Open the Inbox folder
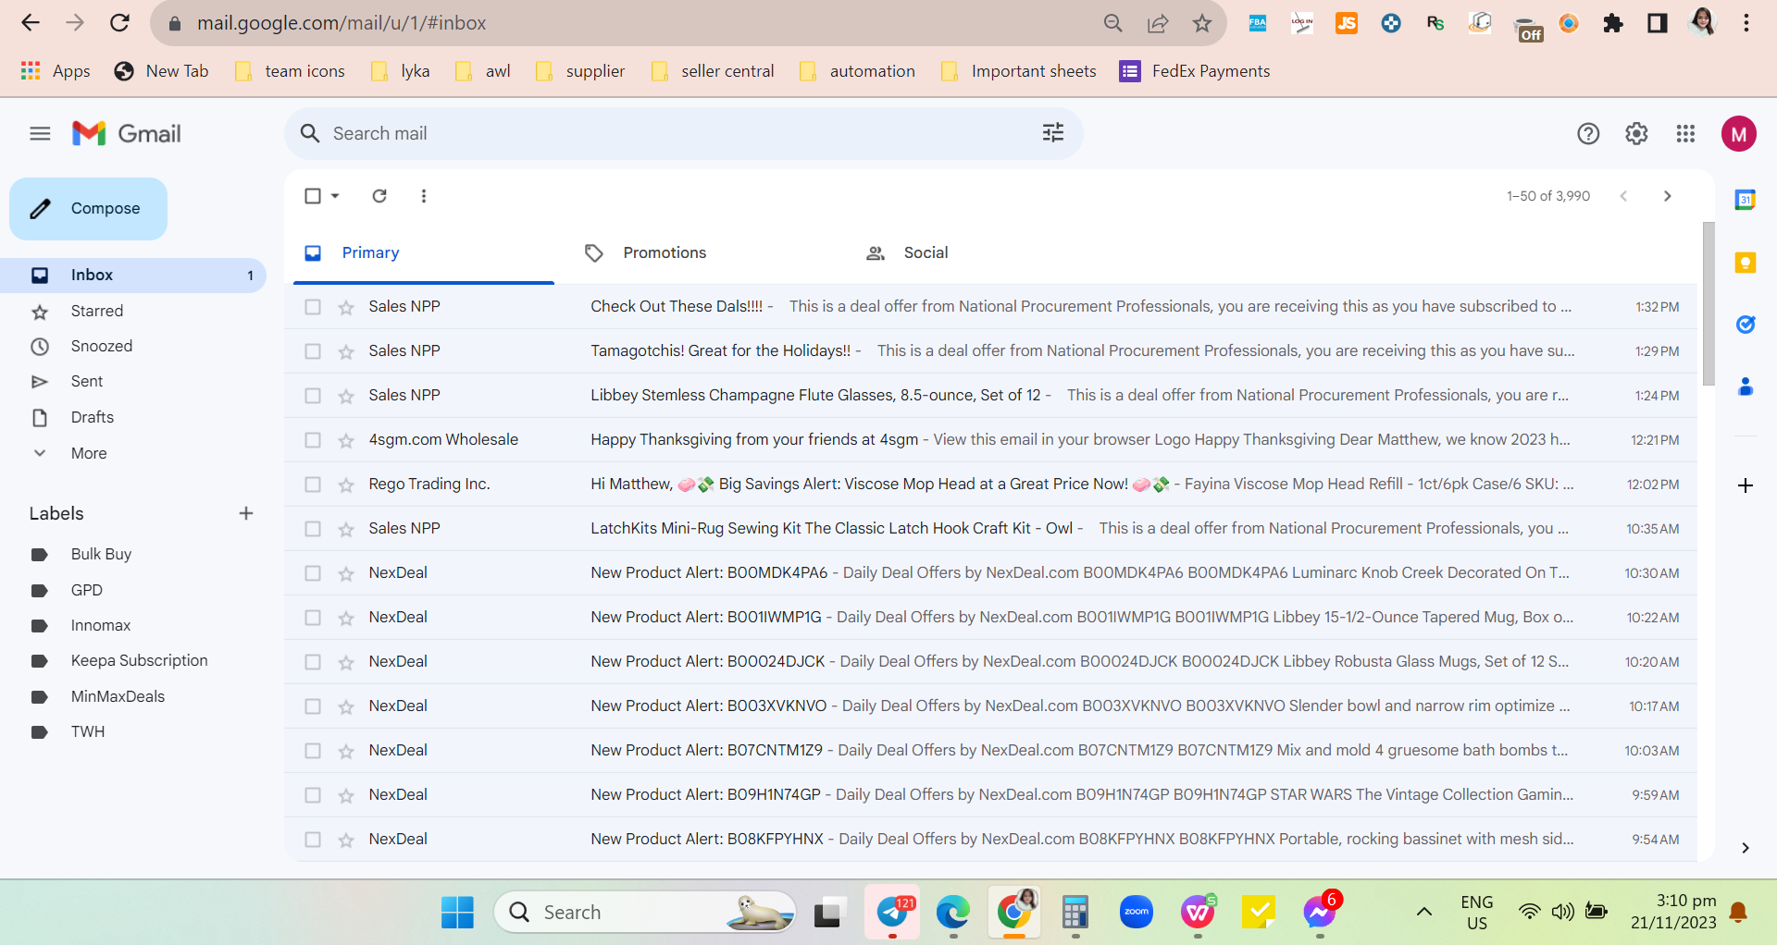This screenshot has height=945, width=1777. pos(133,275)
